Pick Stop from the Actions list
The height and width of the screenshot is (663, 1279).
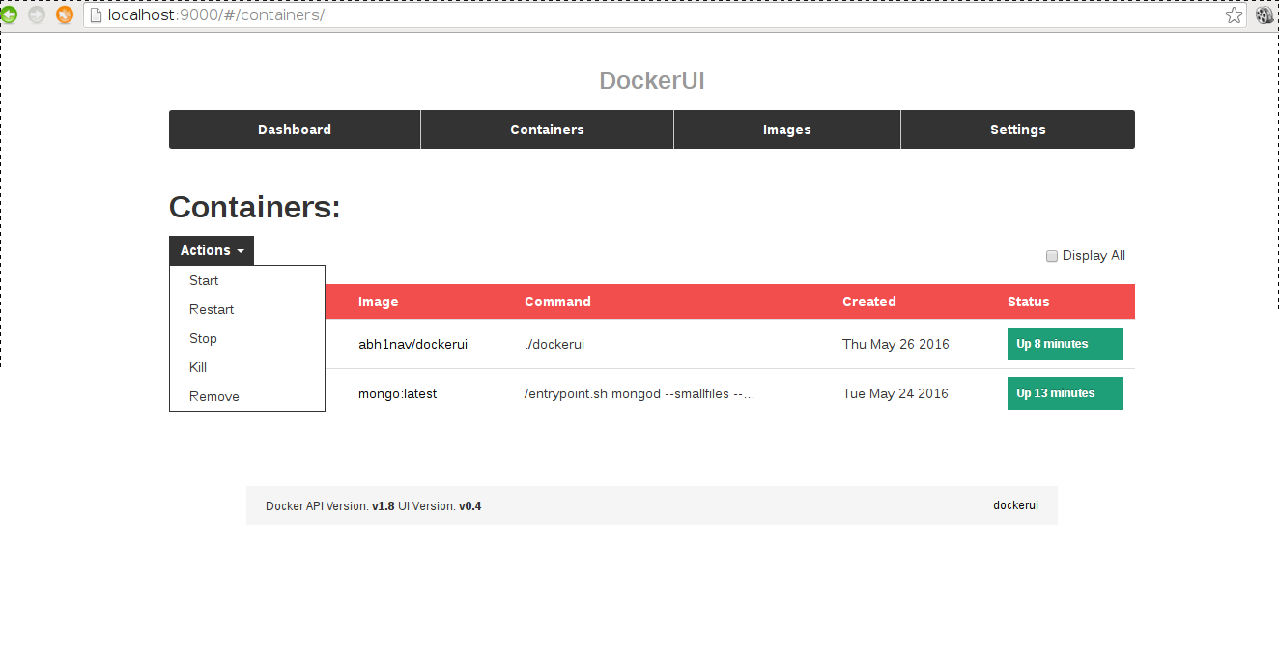[x=203, y=338]
